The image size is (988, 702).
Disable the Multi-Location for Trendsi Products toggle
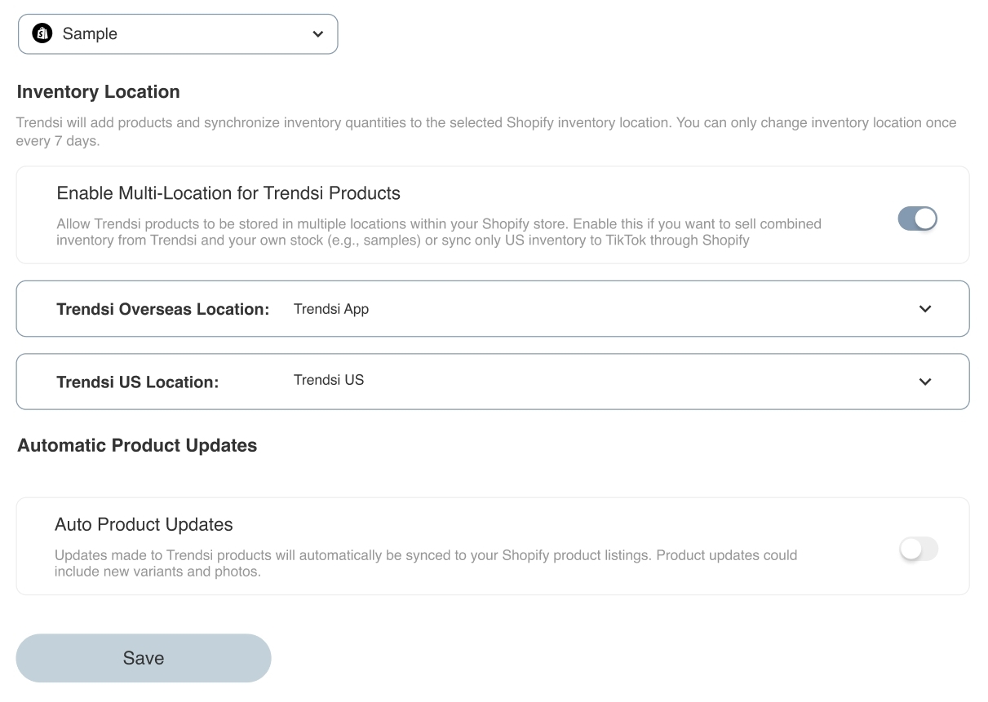click(918, 219)
